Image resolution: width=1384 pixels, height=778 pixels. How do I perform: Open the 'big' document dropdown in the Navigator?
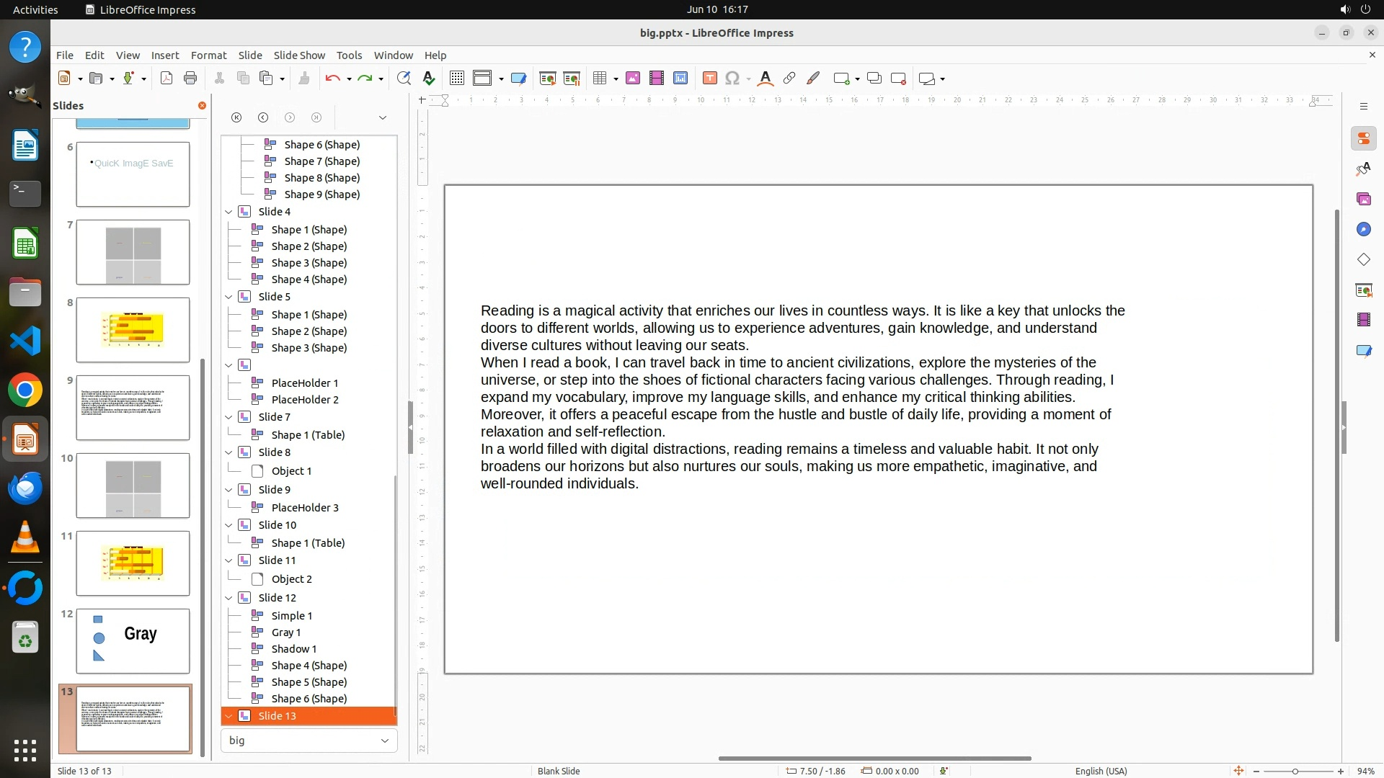(384, 741)
